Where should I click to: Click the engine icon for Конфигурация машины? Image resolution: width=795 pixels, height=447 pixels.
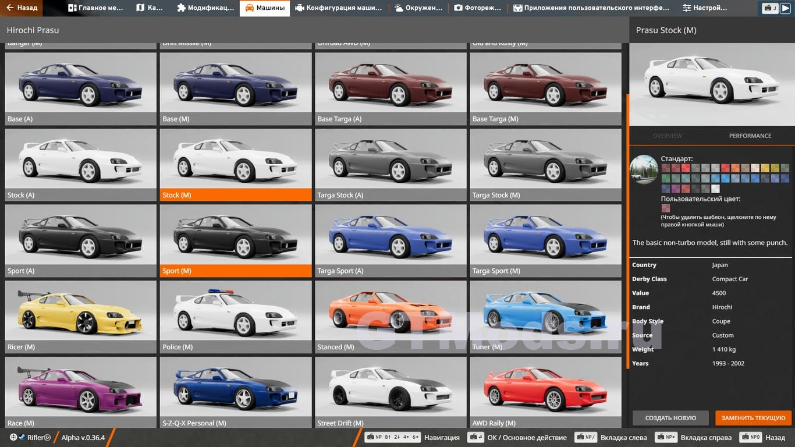click(300, 8)
